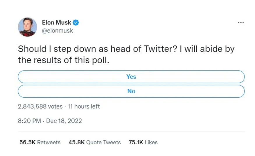View the 45.8K Quote Tweets list
The image size is (255, 156).
tap(94, 142)
